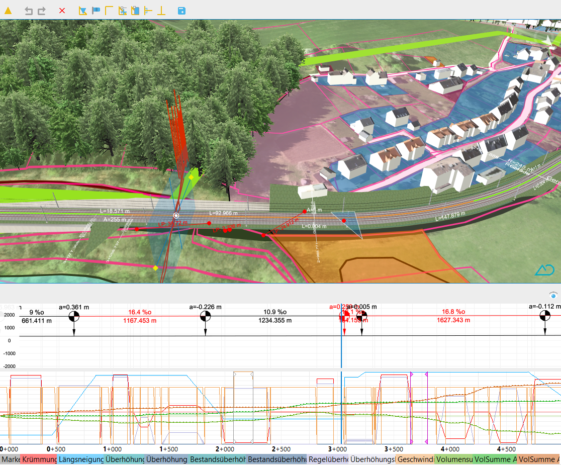561x465 pixels.
Task: Toggle the Geschwindigkeit curve legend
Action: point(415,459)
